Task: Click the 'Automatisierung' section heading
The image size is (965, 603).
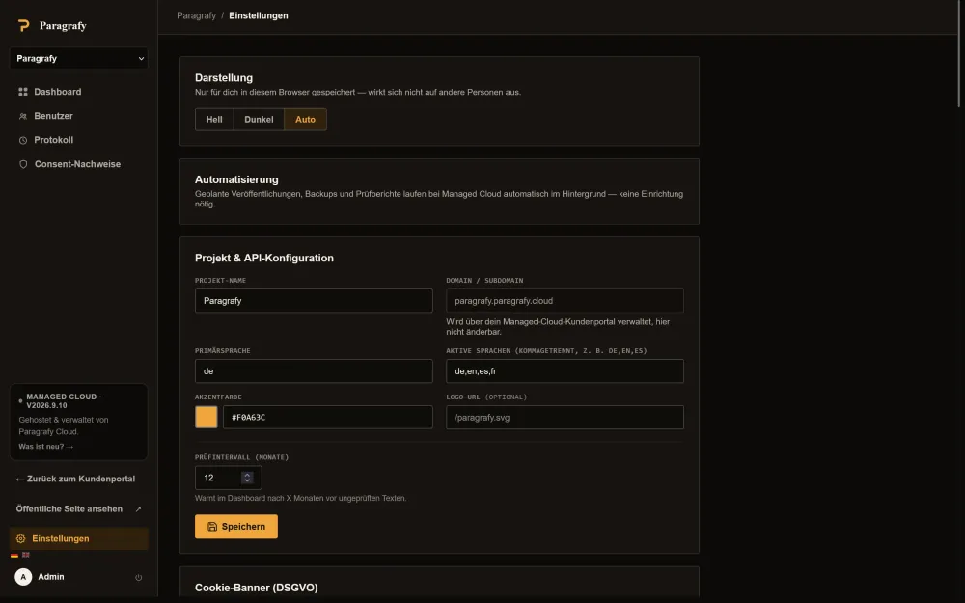Action: pos(237,179)
